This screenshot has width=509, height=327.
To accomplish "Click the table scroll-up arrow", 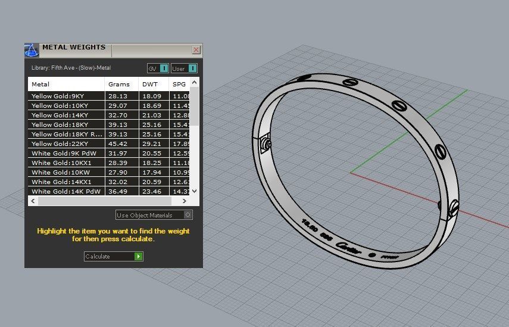I will tap(194, 82).
